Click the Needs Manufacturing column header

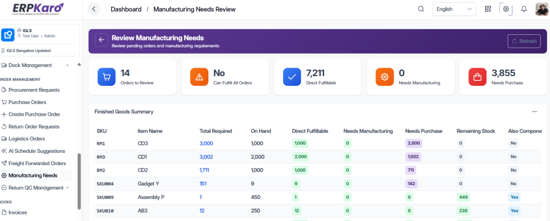point(368,131)
